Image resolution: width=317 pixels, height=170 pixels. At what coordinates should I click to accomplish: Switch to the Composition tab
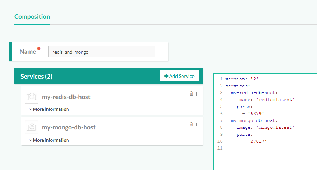coord(32,17)
